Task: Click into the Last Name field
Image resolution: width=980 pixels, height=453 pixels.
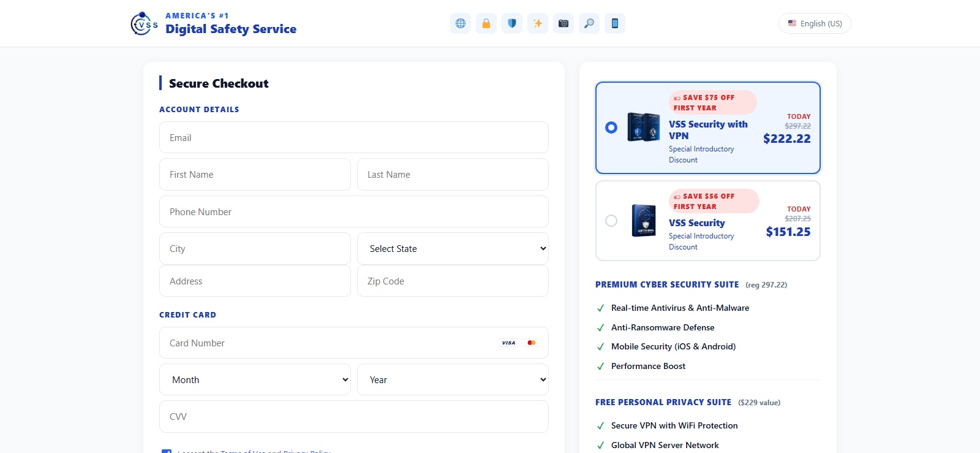Action: pos(453,175)
